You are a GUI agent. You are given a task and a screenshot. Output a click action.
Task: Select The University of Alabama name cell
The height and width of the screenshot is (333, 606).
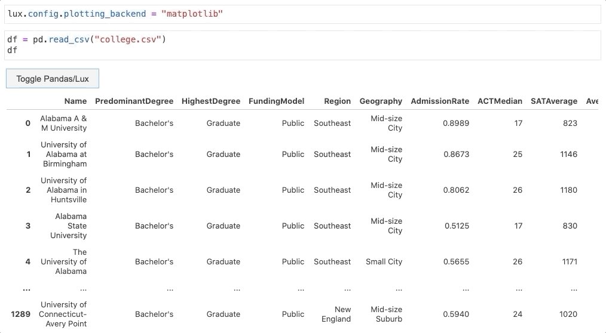64,261
